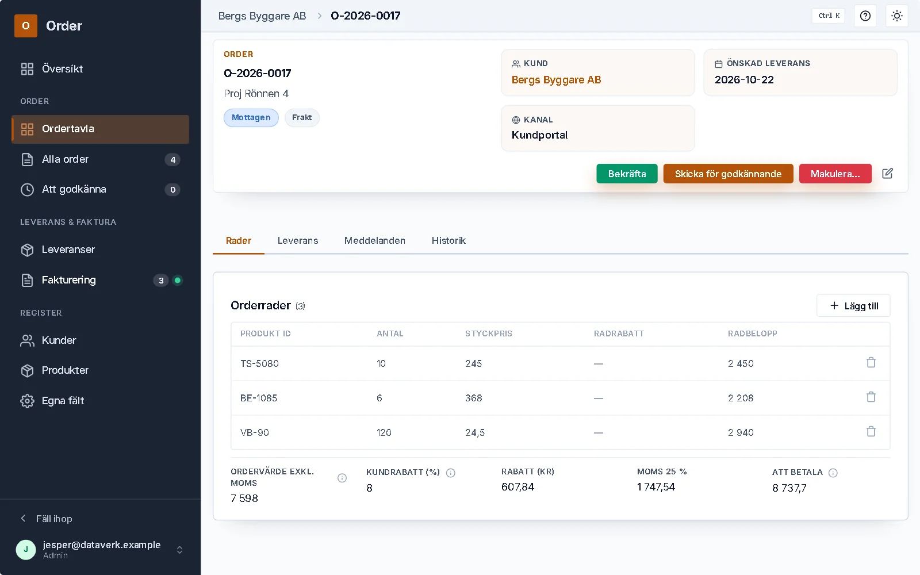
Task: Delete order row VB-90 trash icon
Action: pyautogui.click(x=871, y=432)
